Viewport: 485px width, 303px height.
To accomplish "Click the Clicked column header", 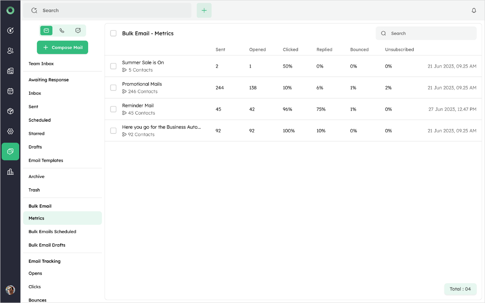I will 291,49.
